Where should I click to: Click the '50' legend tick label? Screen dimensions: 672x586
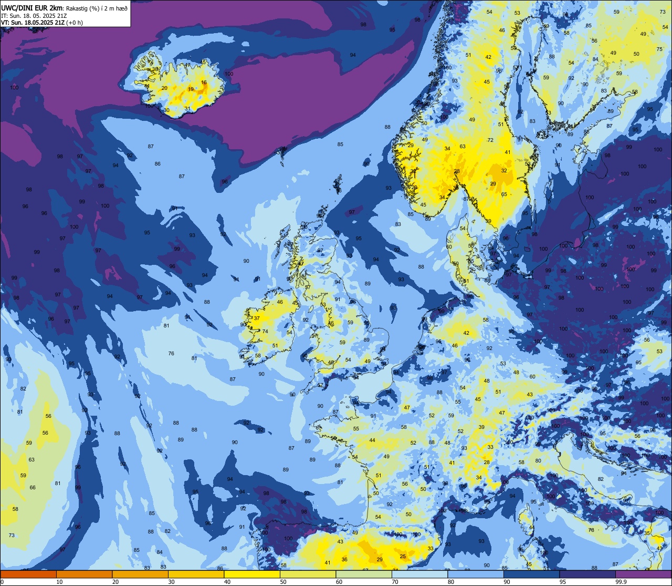[x=283, y=582]
